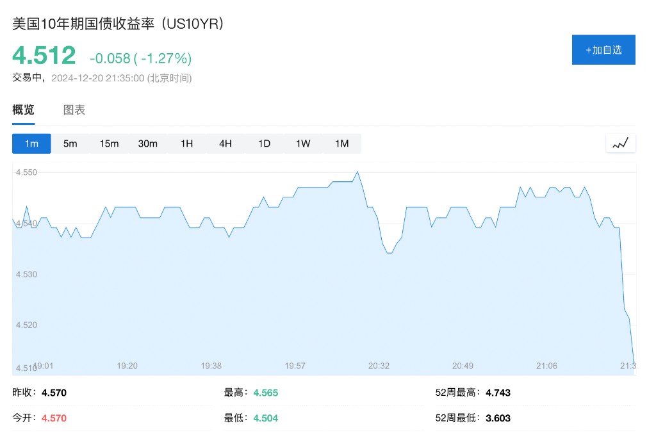Click the 交易中 status text
The image size is (656, 433).
tap(27, 78)
